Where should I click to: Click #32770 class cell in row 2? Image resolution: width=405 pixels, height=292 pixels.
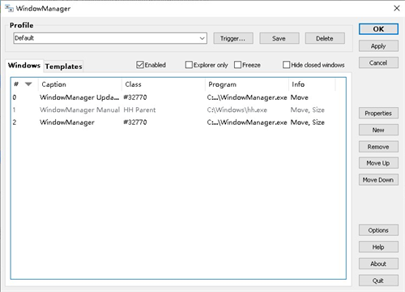point(135,122)
